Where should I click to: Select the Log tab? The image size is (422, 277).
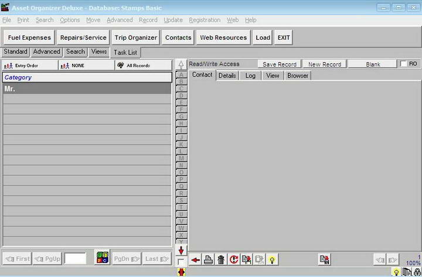click(x=250, y=76)
